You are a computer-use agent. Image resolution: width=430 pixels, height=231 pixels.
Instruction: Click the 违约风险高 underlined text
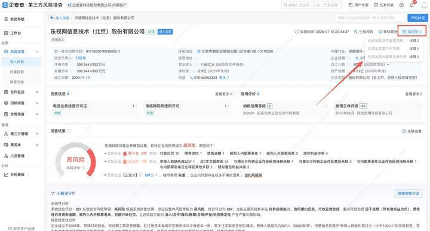click(253, 175)
